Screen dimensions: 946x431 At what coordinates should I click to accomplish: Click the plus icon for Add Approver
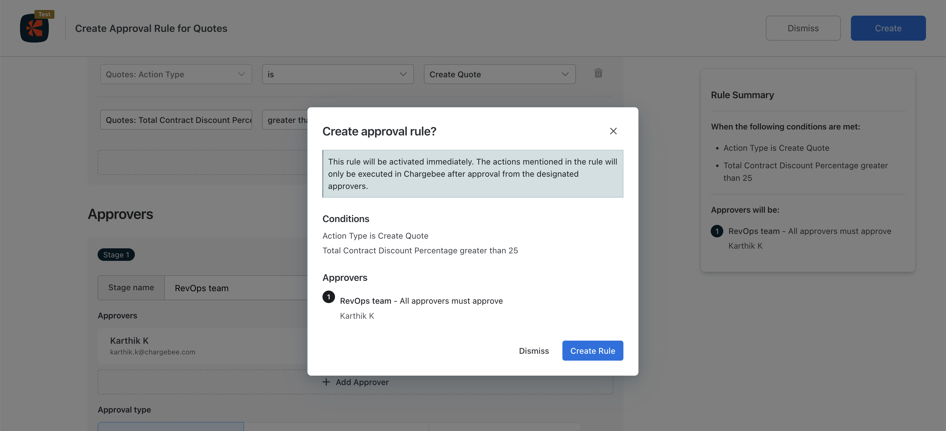coord(326,382)
